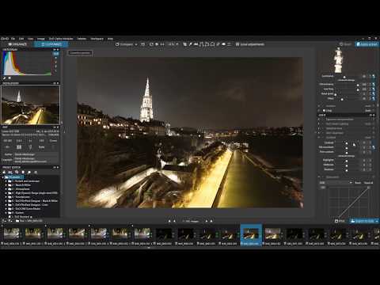Viewport: 380px width, 285px height.
Task: Click the eyedropper icon below the histogram
Action: coord(5,78)
